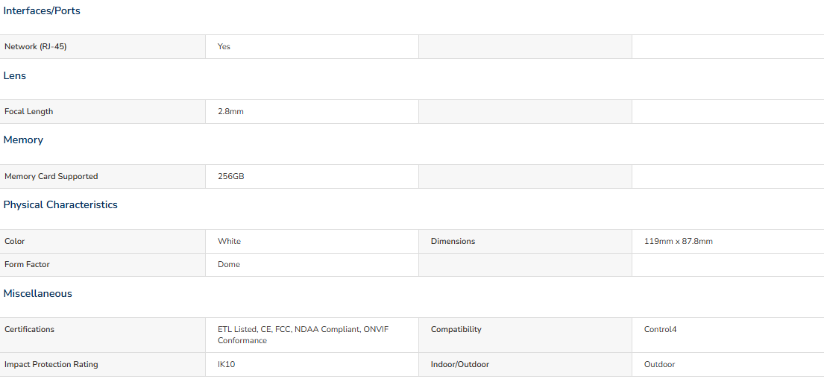Click the Physical Characteristics heading
This screenshot has width=824, height=382.
(x=60, y=205)
